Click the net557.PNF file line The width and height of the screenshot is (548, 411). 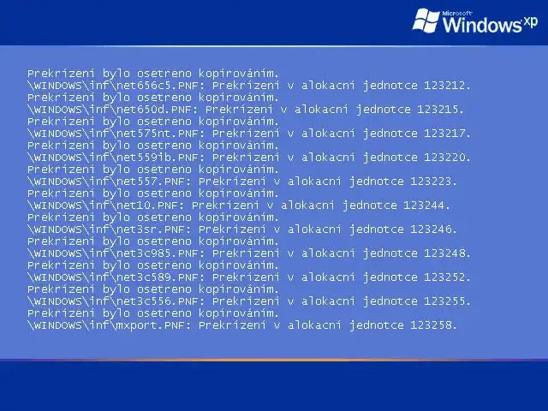pyautogui.click(x=241, y=182)
